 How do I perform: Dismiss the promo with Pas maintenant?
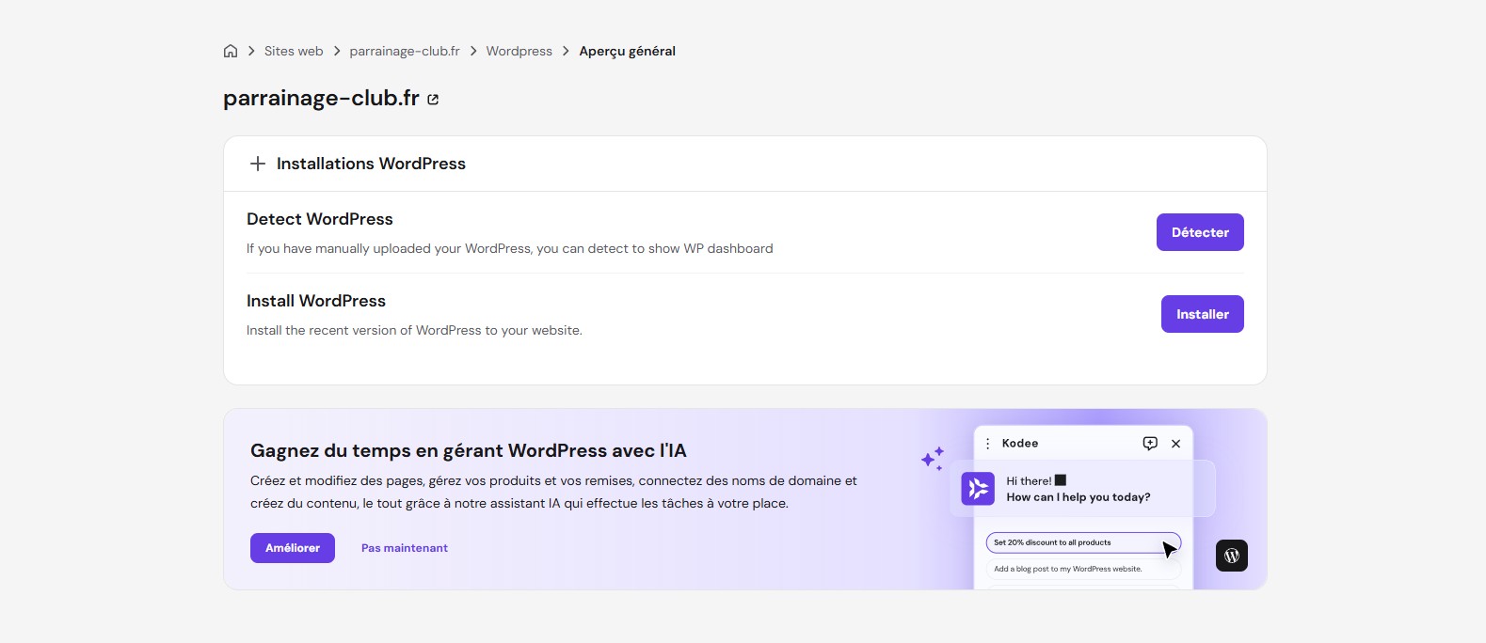tap(405, 548)
